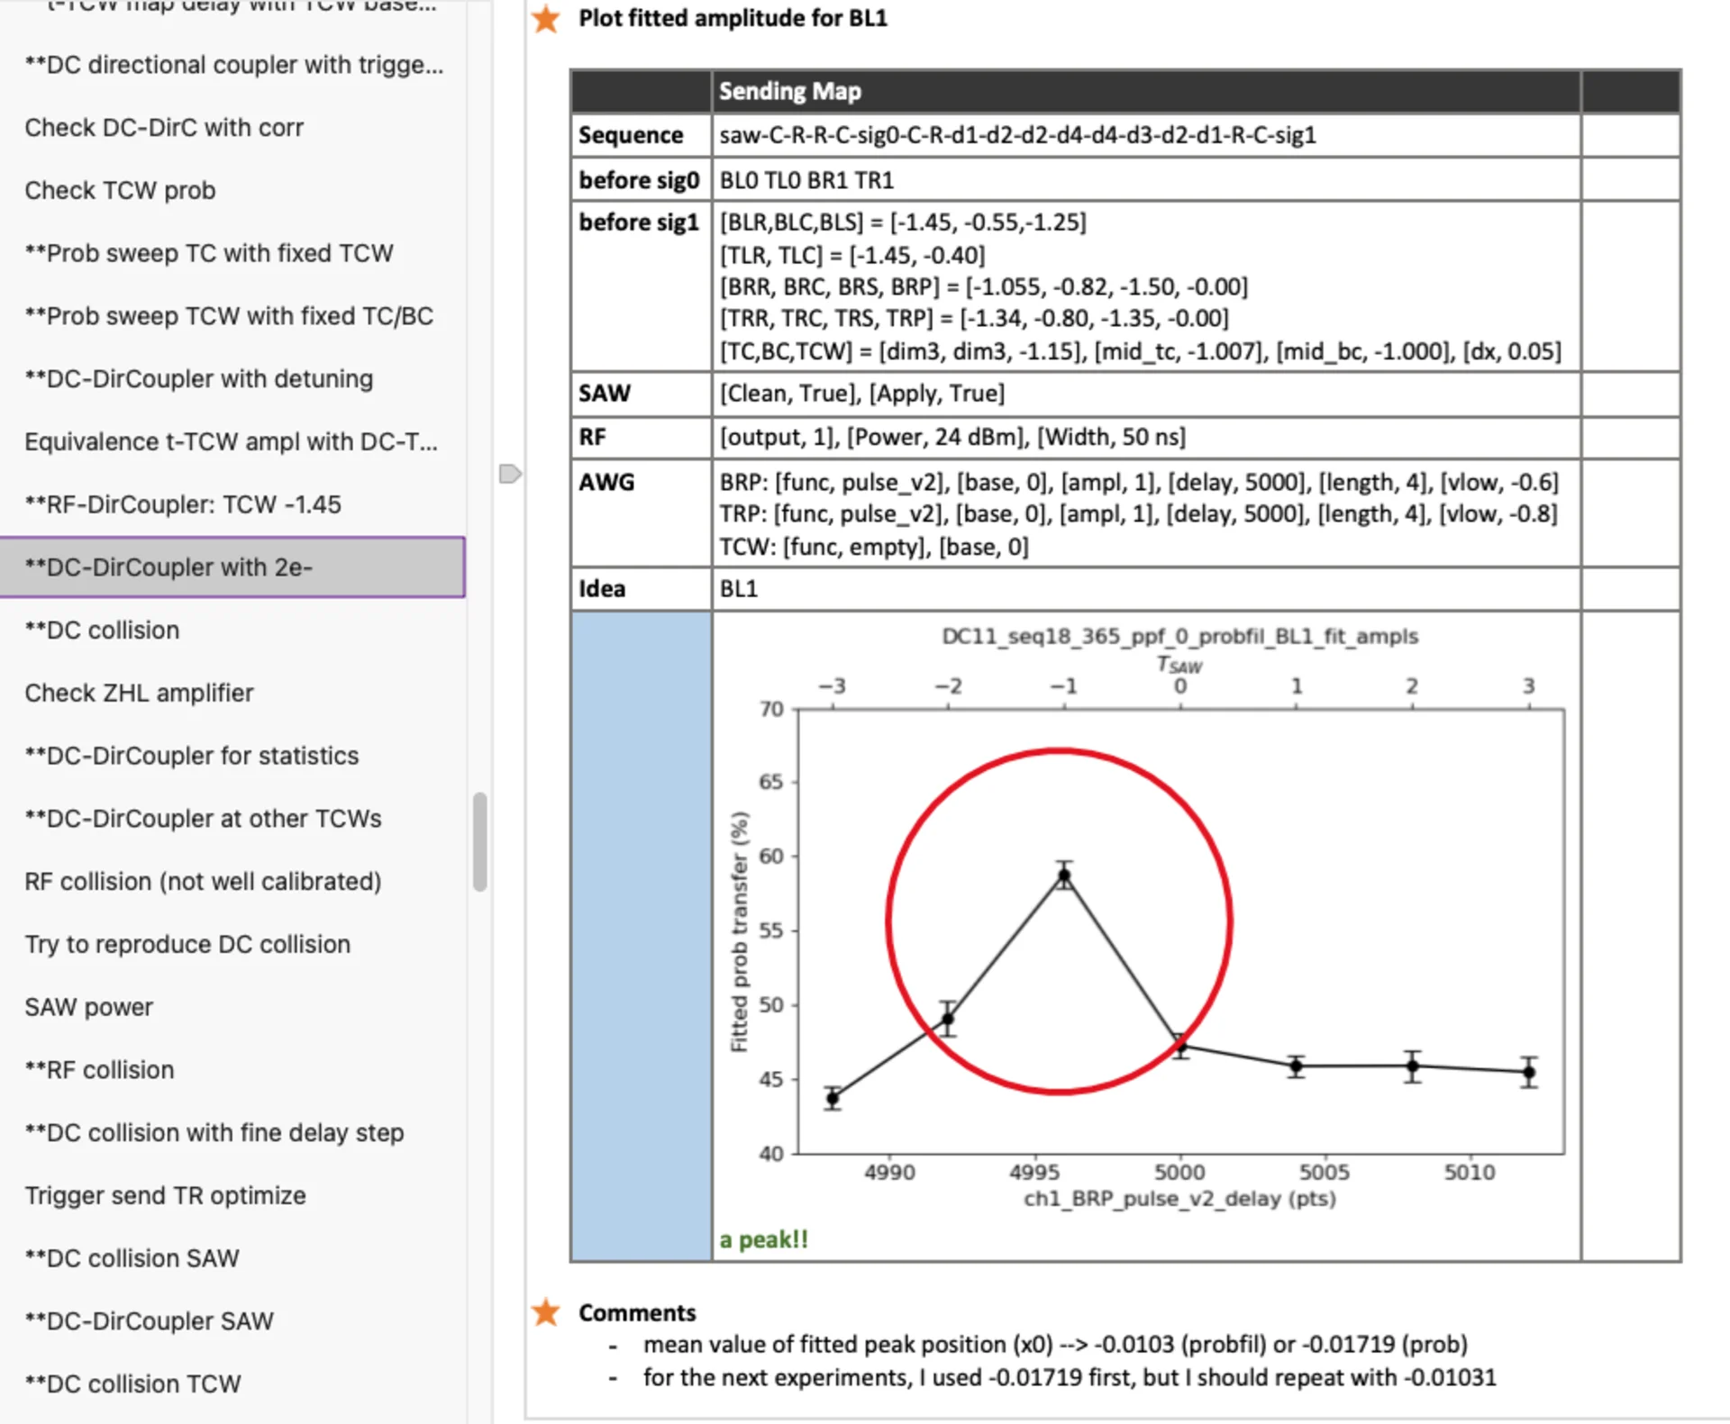This screenshot has width=1730, height=1424.
Task: Click the BRP pulse_v2 AWG settings line
Action: [1139, 483]
